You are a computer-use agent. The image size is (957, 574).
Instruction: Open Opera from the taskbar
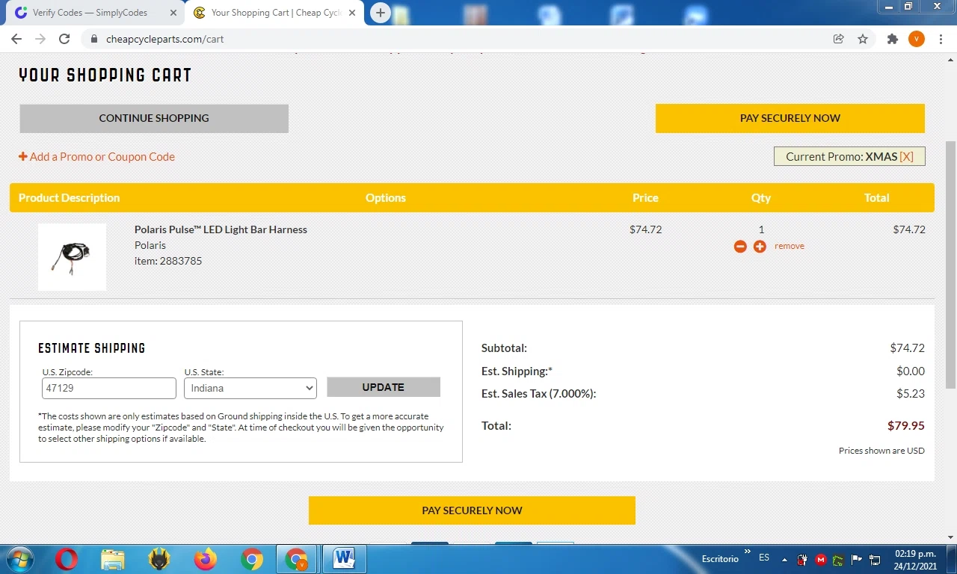67,559
